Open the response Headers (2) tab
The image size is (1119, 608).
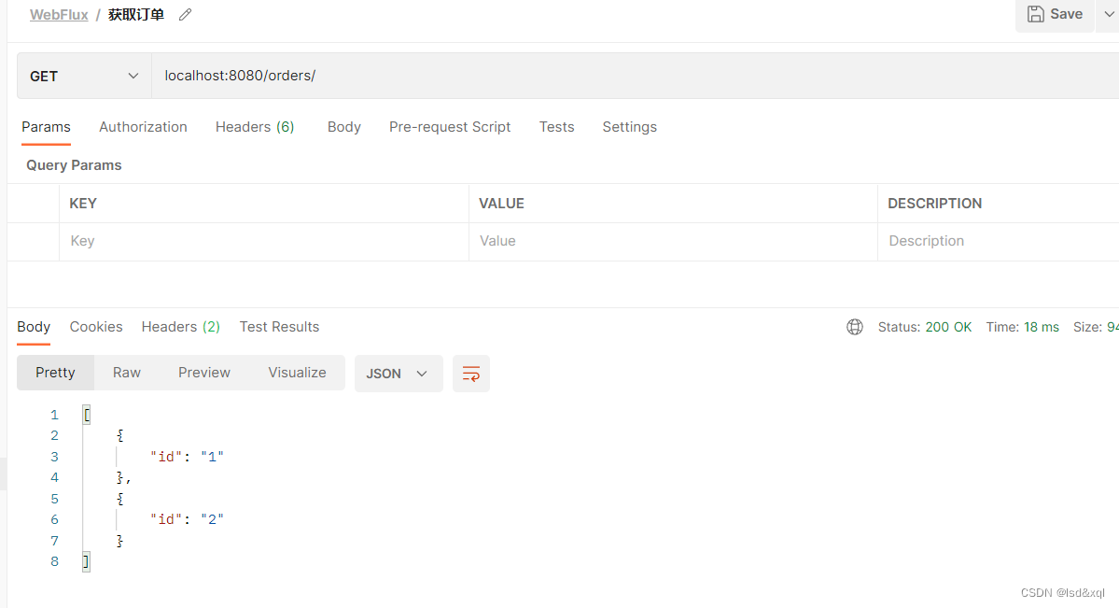coord(180,327)
